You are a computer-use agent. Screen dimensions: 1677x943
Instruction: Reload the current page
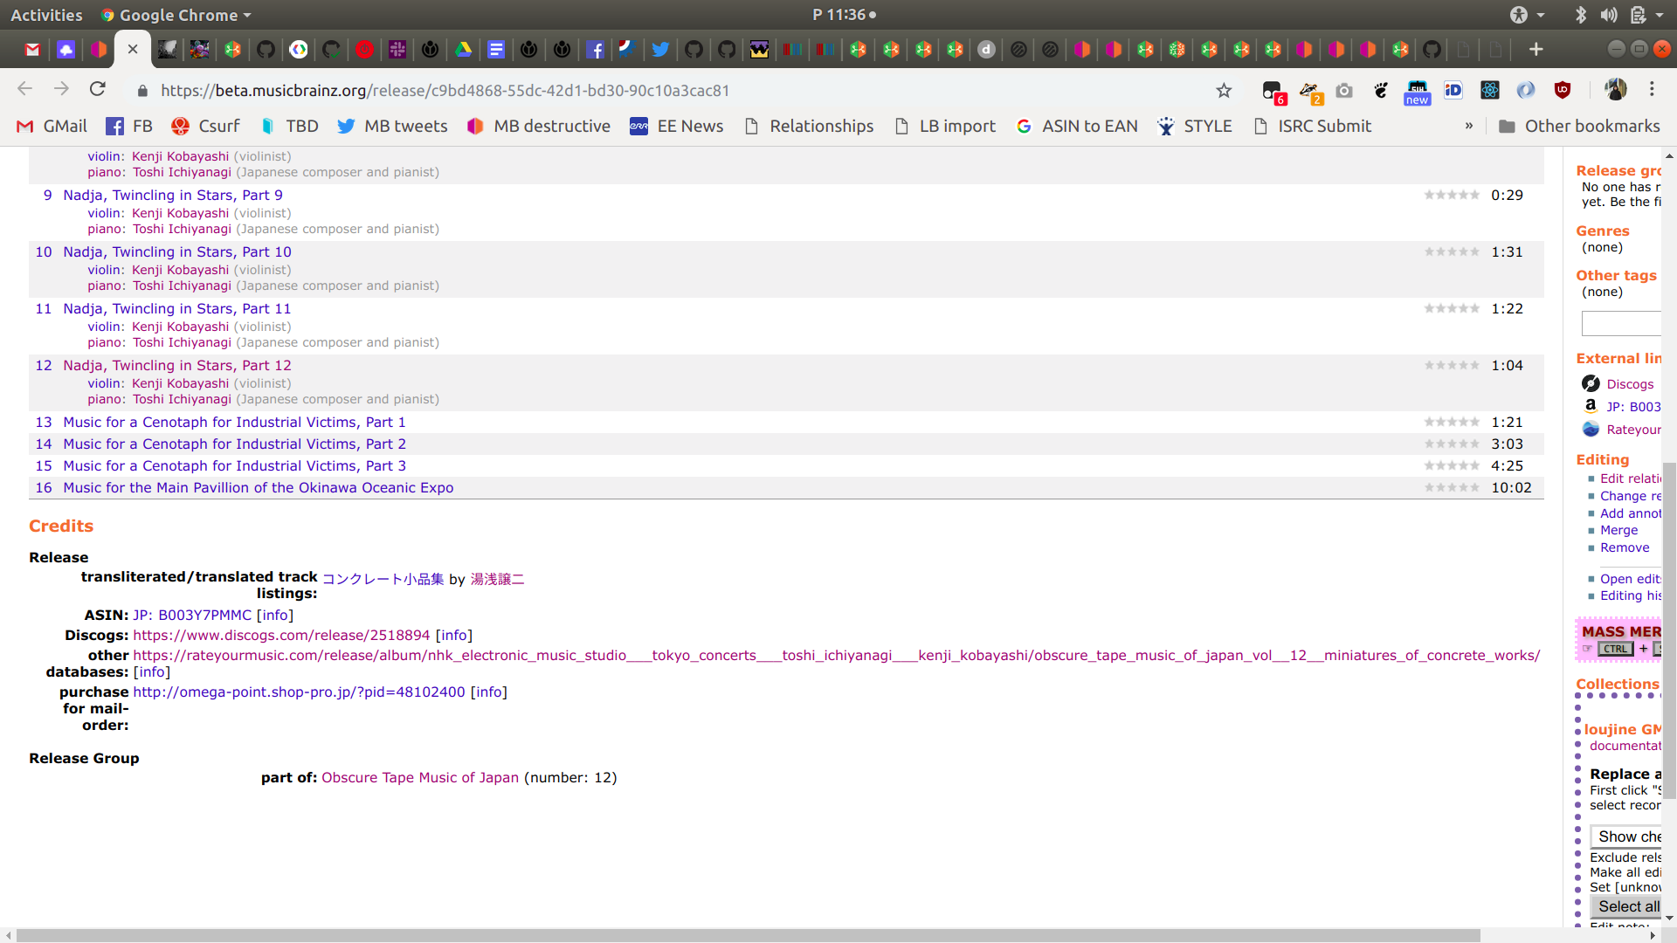pos(98,90)
